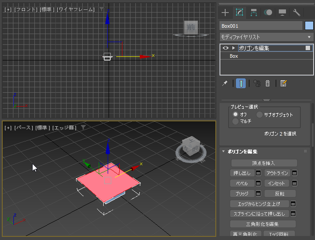Click the 押し出し button
Viewport: 315px width, 240px height.
tap(242, 173)
